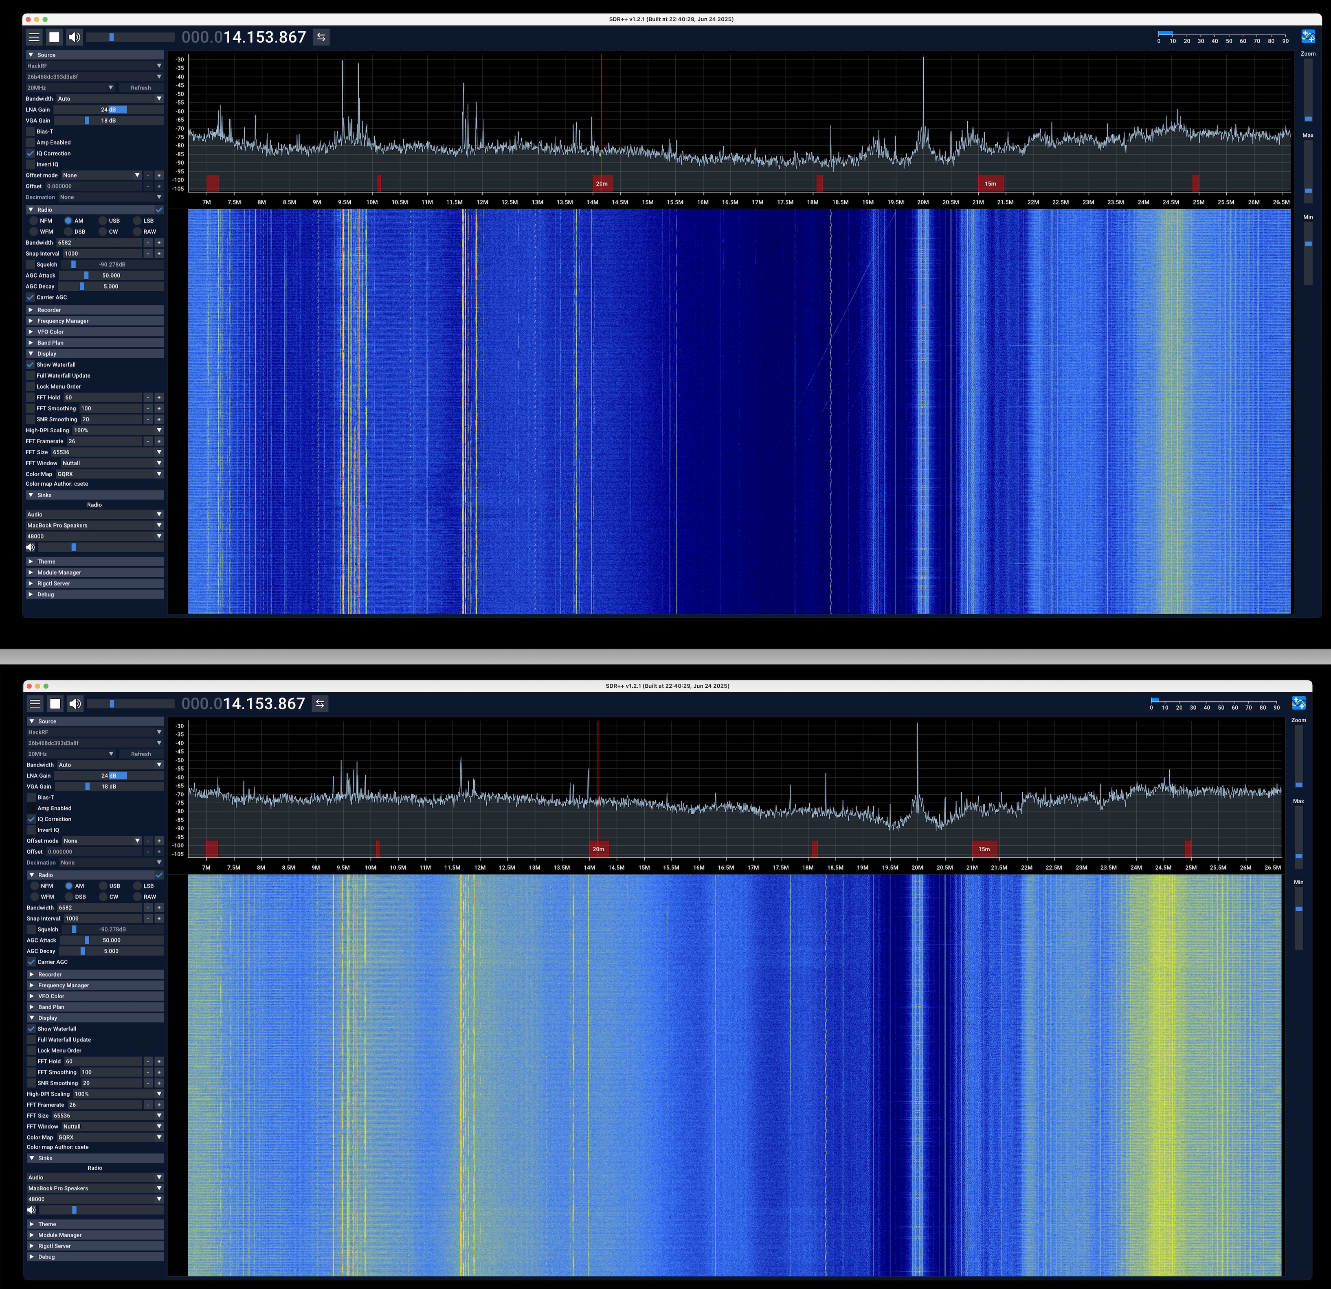Enable Bias-T checkbox in top window
This screenshot has height=1289, width=1331.
point(31,132)
